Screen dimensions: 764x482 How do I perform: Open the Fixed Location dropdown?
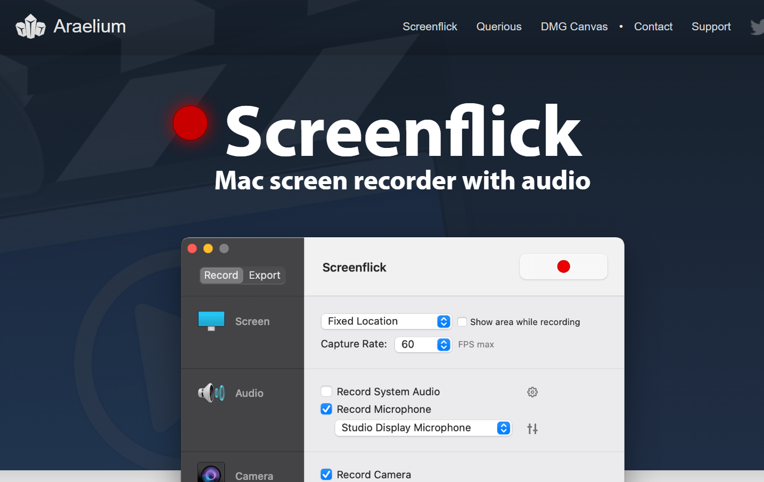click(387, 321)
